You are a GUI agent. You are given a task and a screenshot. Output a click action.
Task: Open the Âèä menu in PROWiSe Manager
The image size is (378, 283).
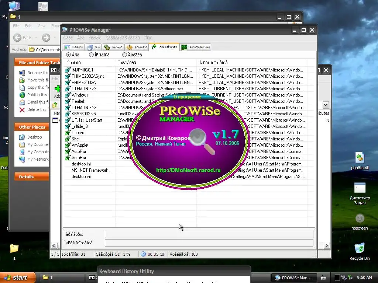tap(81, 38)
